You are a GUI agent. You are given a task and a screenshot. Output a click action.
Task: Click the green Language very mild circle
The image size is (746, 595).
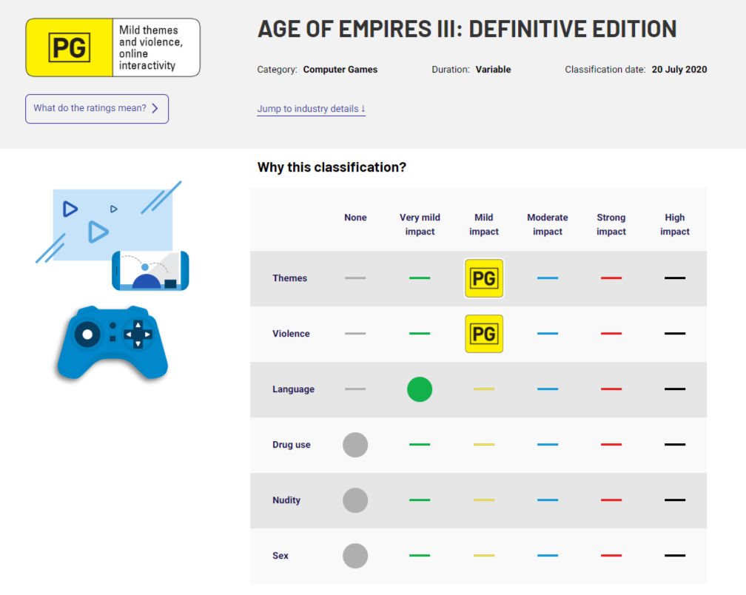click(420, 389)
